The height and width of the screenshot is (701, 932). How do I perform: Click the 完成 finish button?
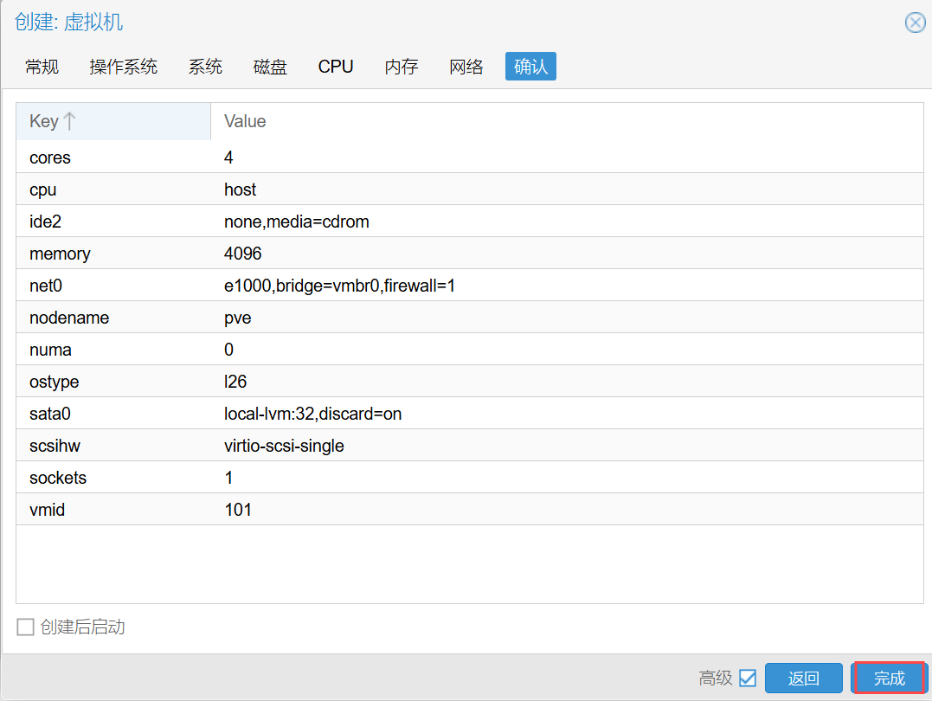[x=890, y=678]
